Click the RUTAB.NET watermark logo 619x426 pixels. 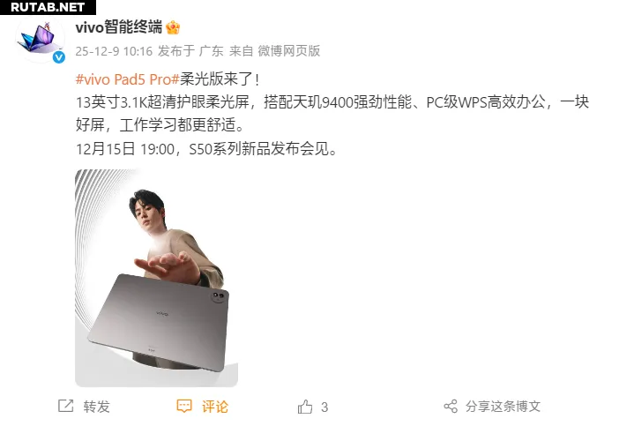click(x=48, y=7)
